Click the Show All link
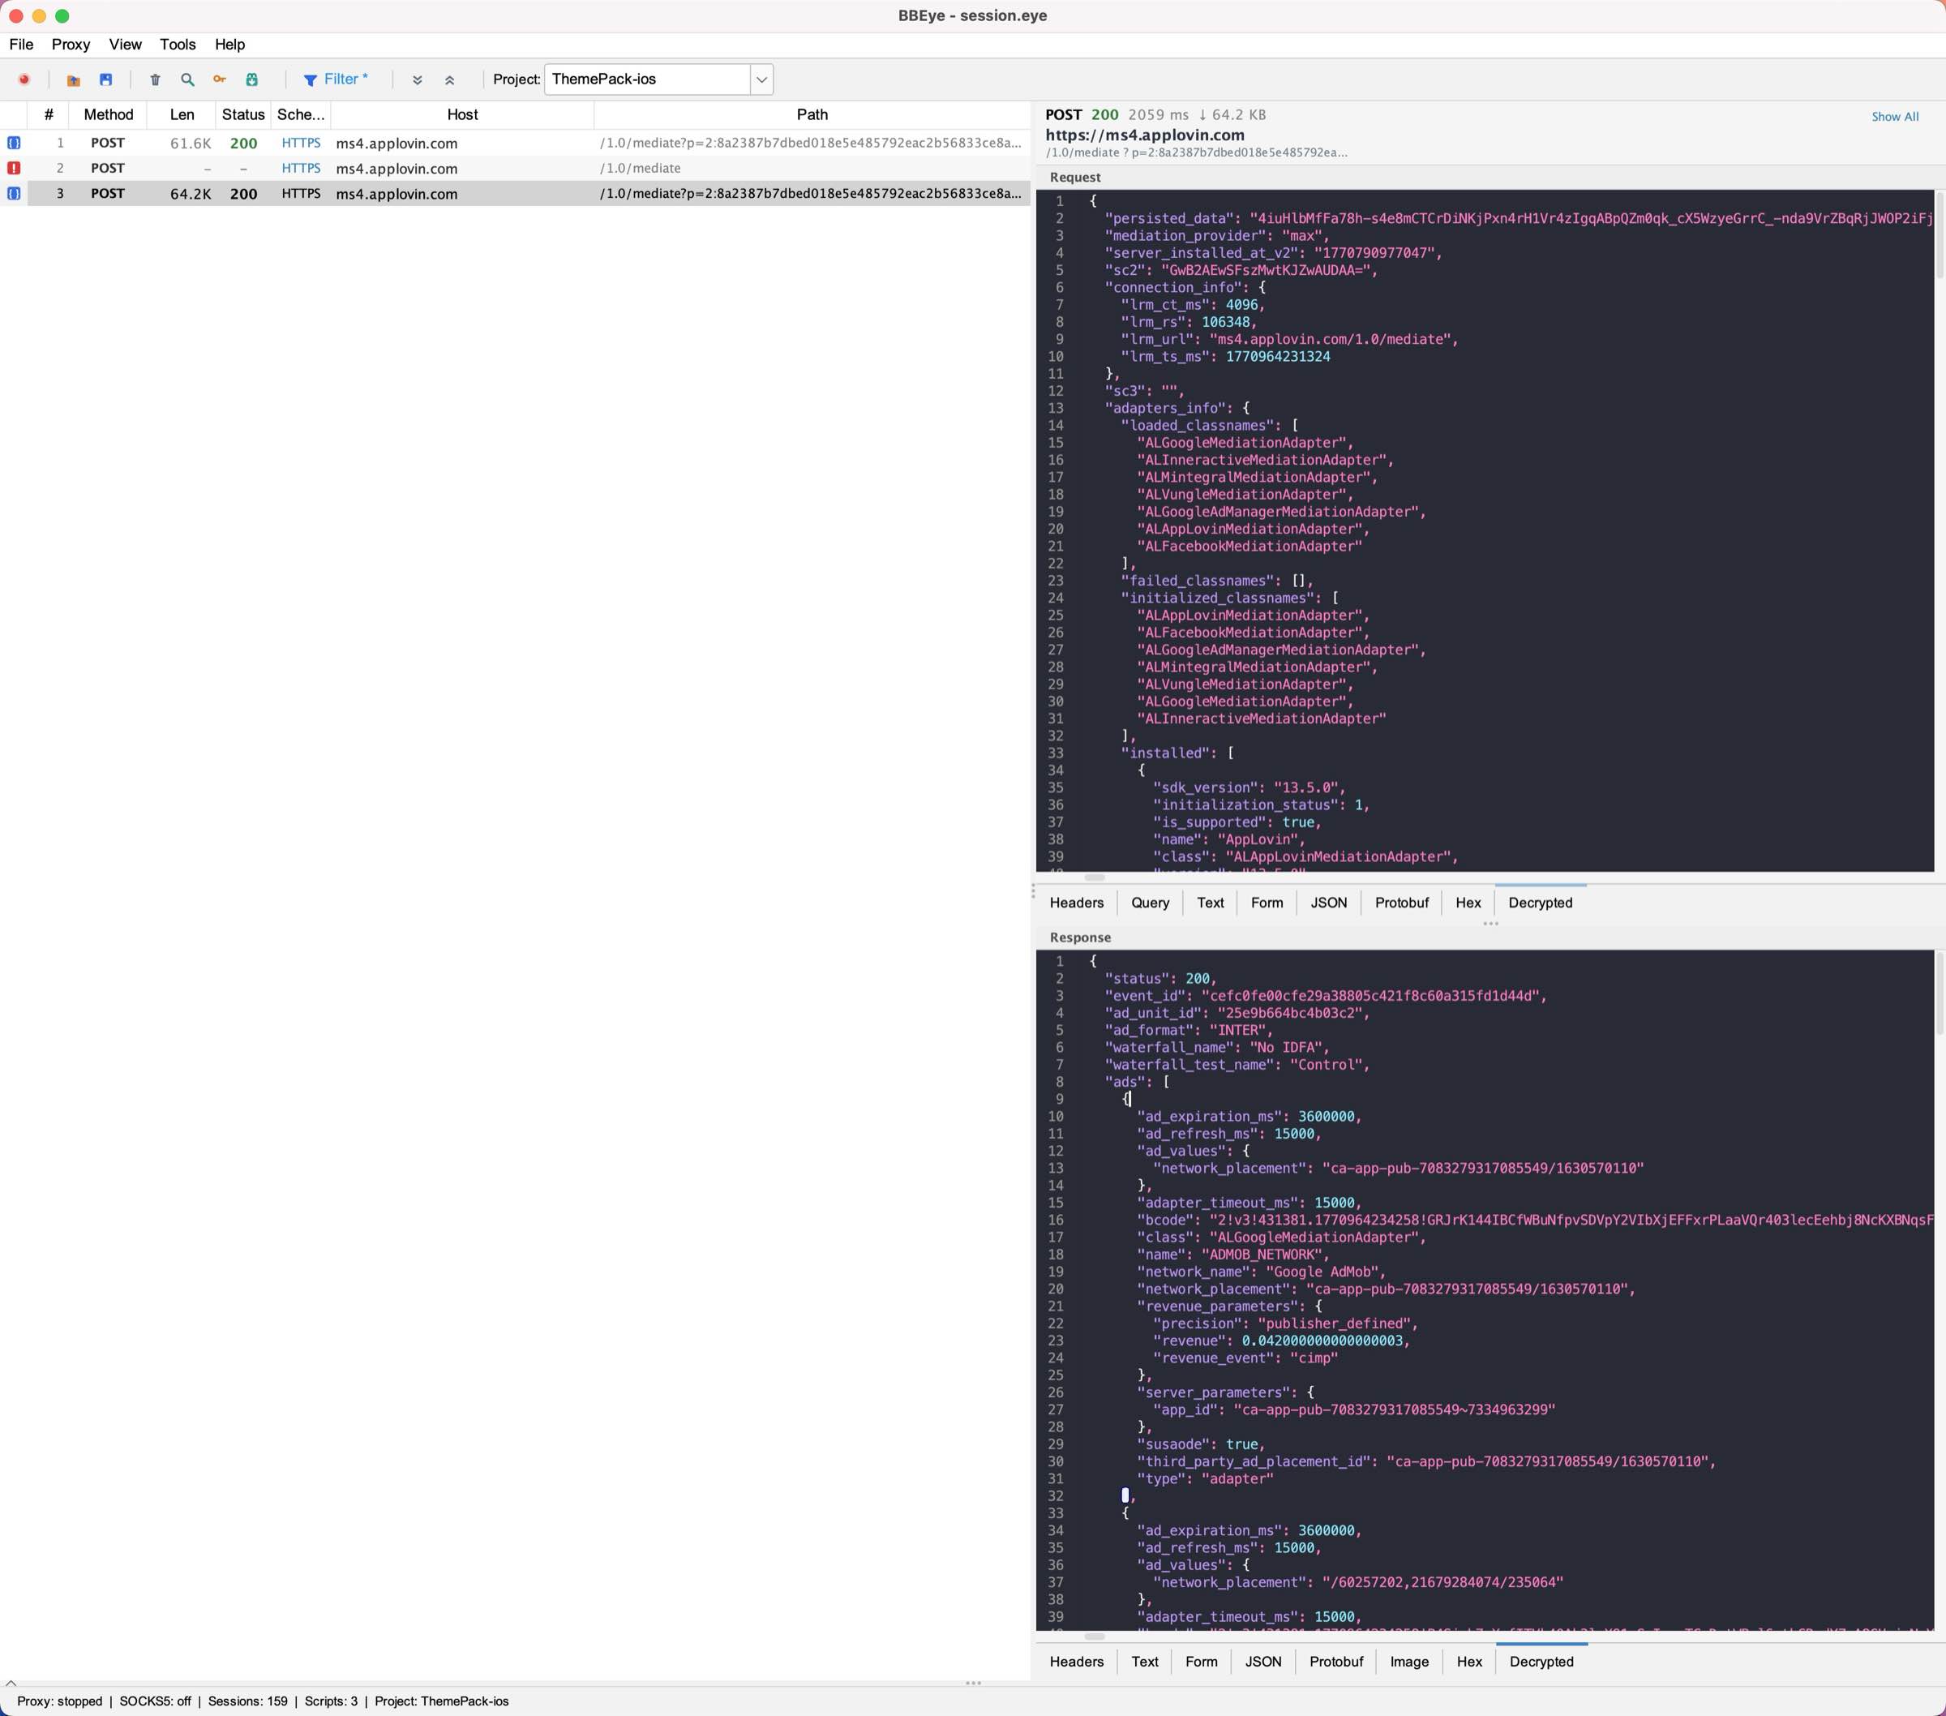Screen dimensions: 1946x1716 point(1895,115)
